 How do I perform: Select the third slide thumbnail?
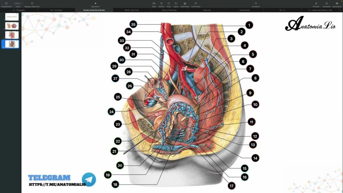point(12,35)
